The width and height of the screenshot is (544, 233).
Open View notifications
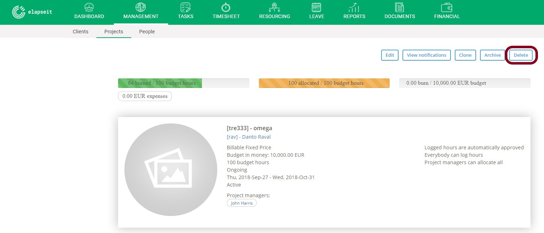pyautogui.click(x=427, y=55)
